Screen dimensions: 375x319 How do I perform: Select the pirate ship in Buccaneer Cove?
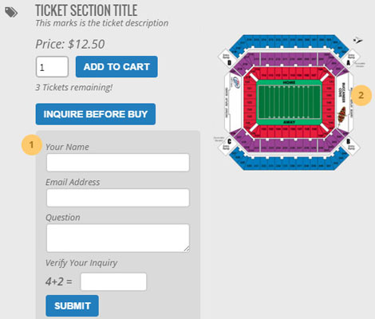coord(342,115)
